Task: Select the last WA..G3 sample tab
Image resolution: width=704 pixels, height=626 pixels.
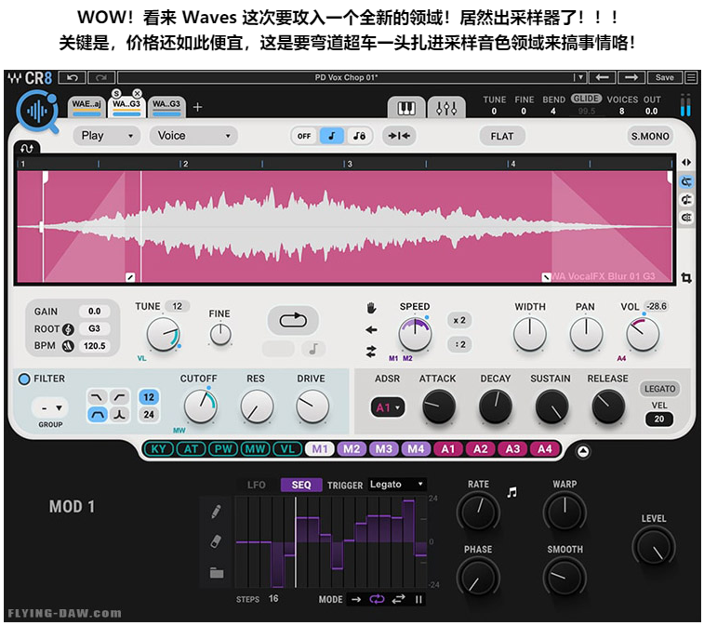Action: click(x=166, y=107)
